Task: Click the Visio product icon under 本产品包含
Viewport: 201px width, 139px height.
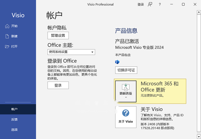Action: [117, 62]
